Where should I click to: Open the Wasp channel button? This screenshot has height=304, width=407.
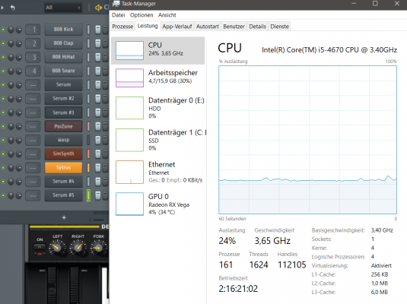(63, 140)
